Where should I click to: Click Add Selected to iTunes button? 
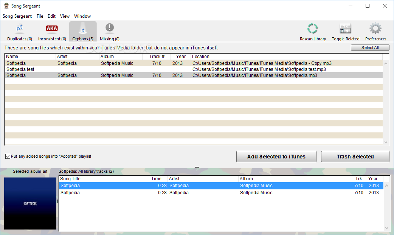coord(276,157)
